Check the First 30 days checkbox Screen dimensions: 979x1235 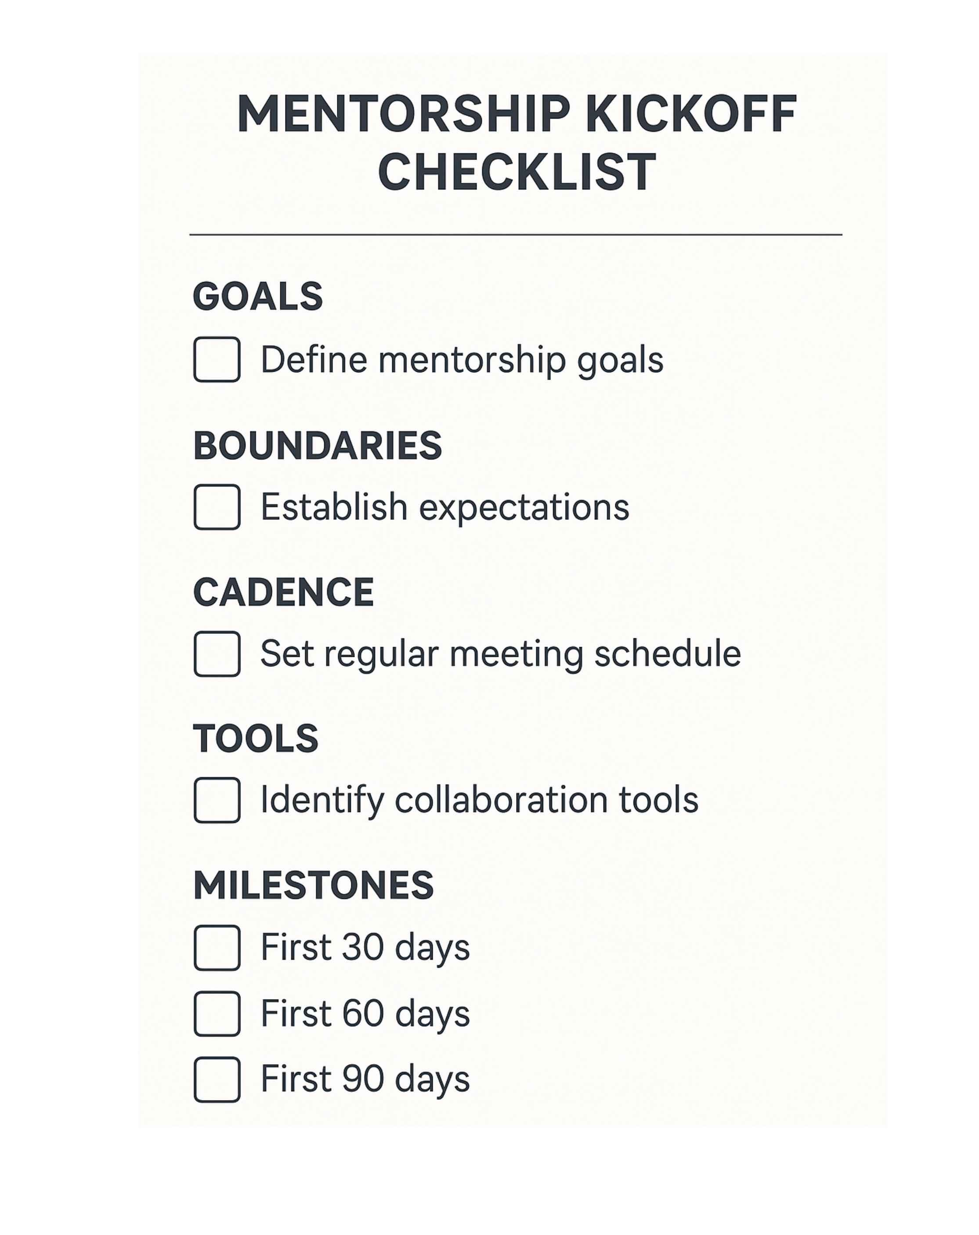[217, 948]
